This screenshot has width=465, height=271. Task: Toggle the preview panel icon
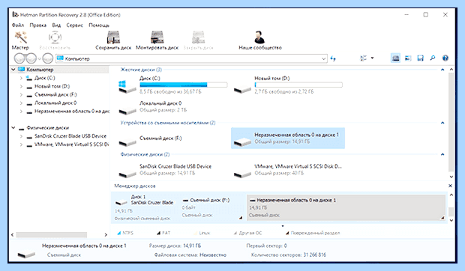408,58
